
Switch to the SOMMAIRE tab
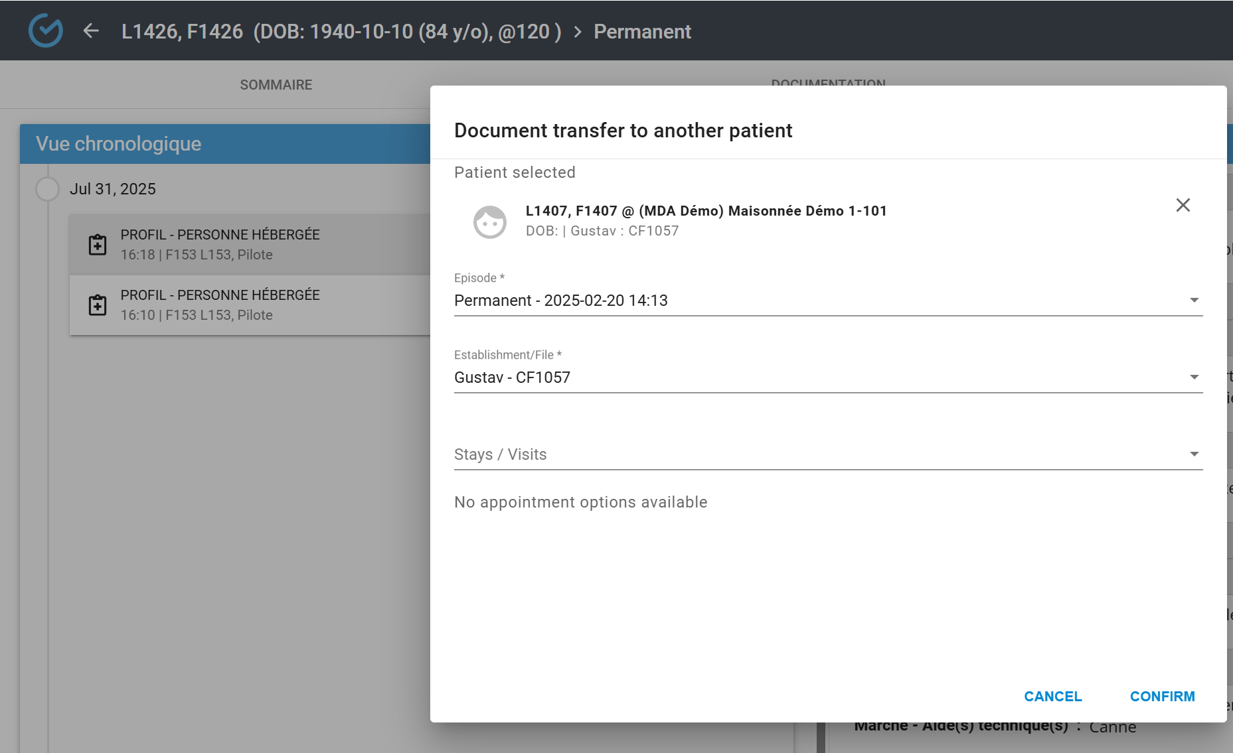(276, 85)
